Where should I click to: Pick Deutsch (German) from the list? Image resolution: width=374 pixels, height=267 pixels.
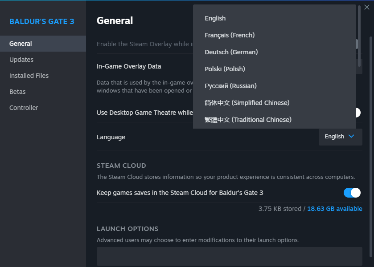(x=274, y=52)
